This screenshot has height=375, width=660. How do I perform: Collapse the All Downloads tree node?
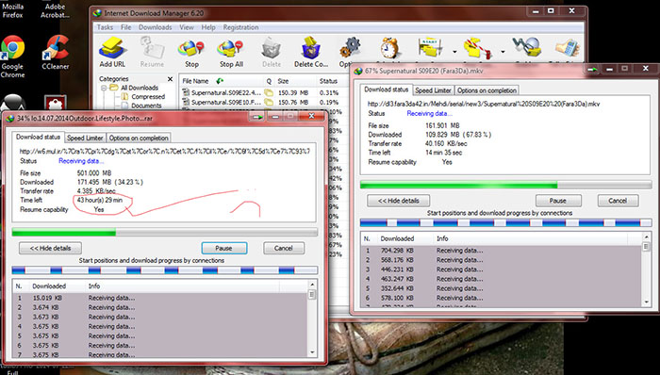[x=104, y=88]
